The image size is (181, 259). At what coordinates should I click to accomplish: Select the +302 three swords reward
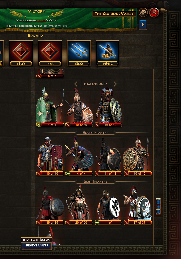pos(79,53)
